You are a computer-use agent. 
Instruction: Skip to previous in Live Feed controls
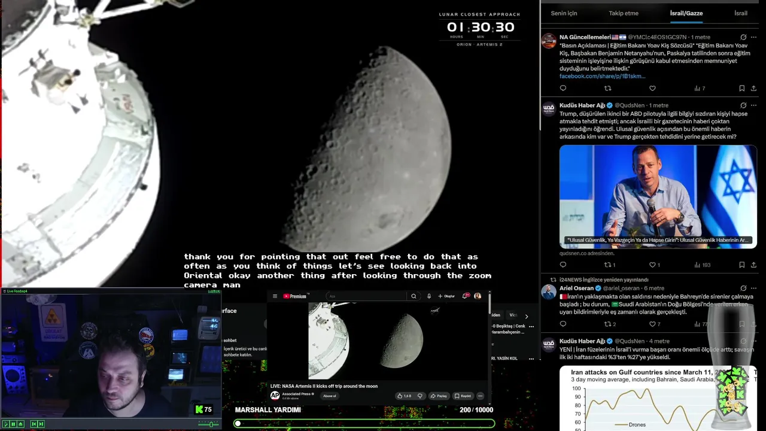(x=34, y=424)
